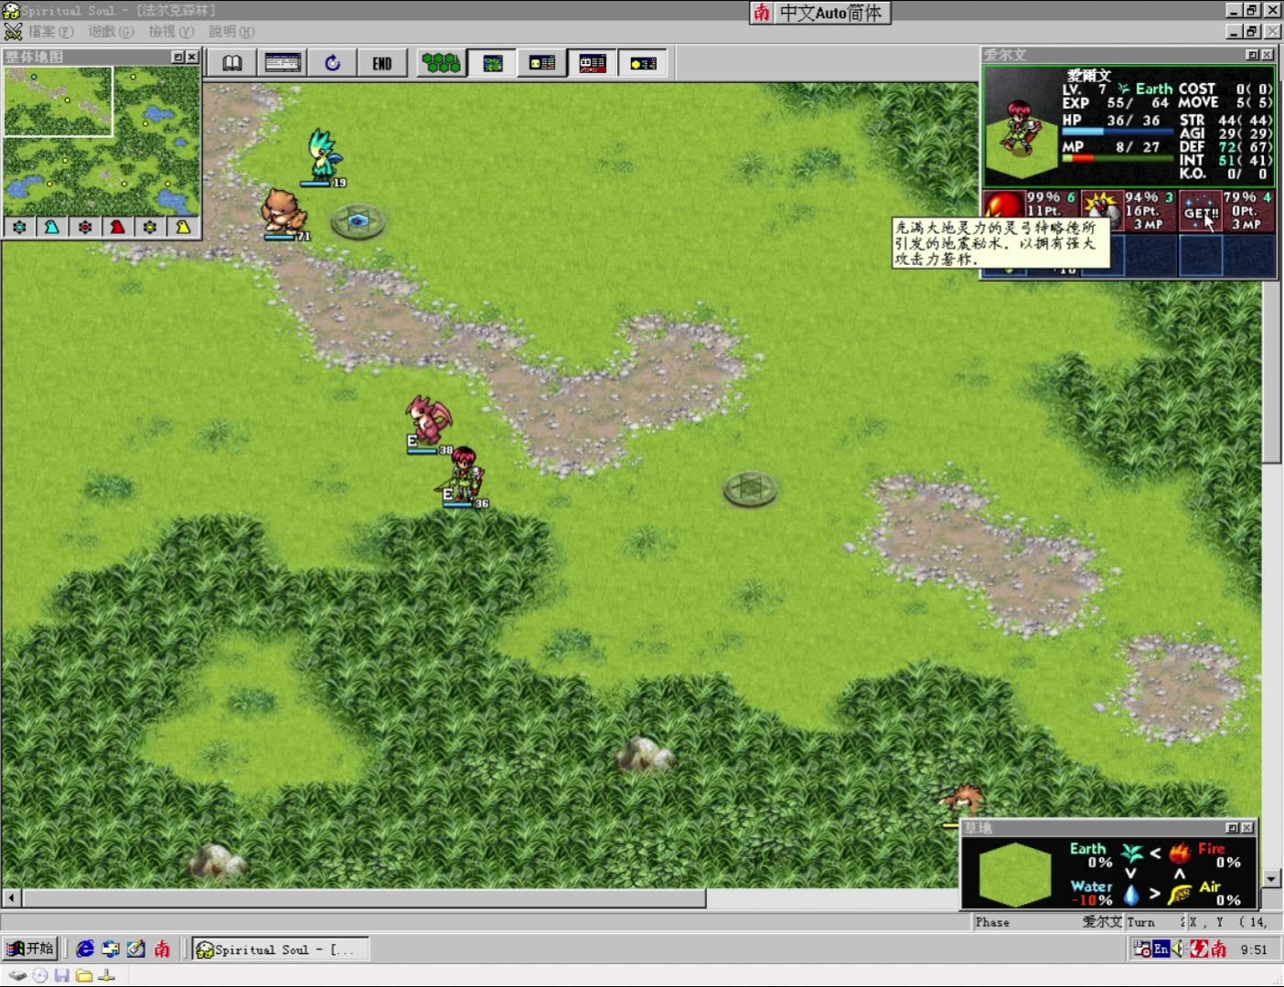The width and height of the screenshot is (1284, 987).
Task: Click the blue circular-arrow undo icon
Action: tap(332, 63)
